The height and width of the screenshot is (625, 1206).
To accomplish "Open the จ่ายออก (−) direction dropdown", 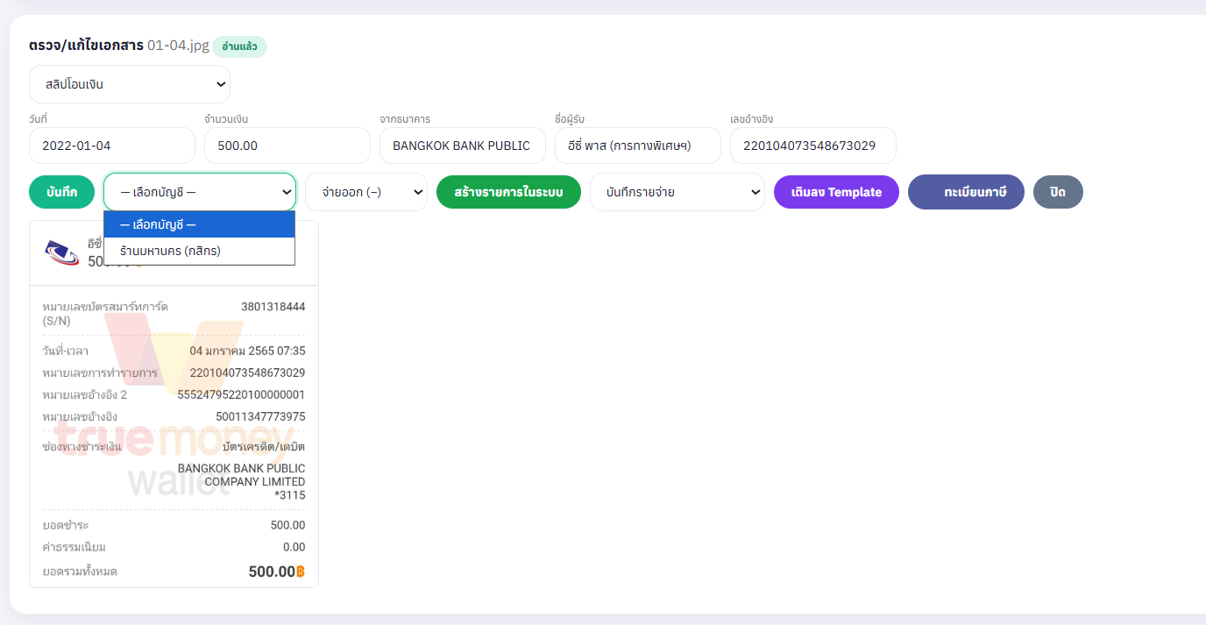I will tap(365, 192).
